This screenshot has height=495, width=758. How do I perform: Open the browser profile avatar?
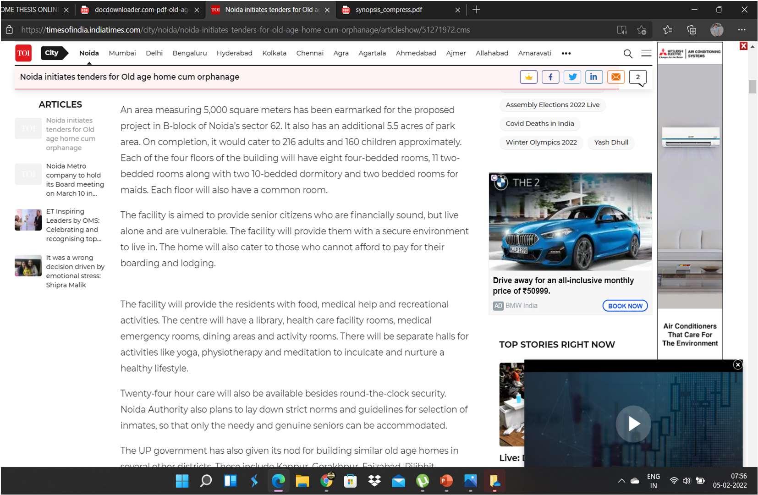point(717,30)
